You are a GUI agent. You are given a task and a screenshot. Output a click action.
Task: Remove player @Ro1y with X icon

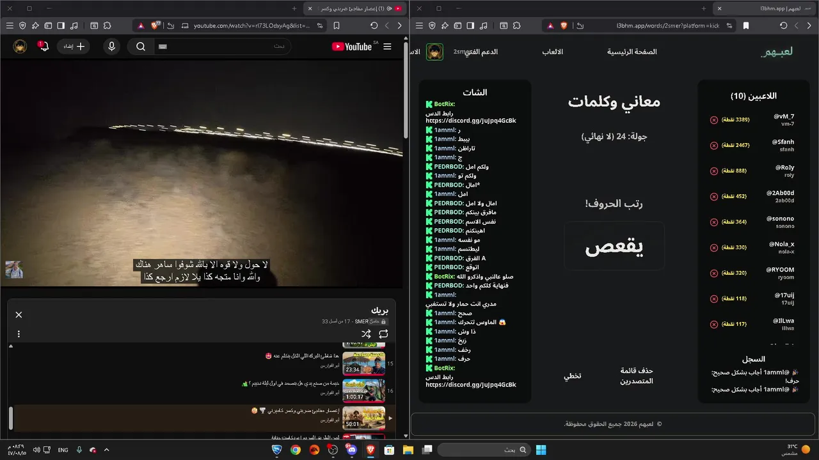click(714, 171)
